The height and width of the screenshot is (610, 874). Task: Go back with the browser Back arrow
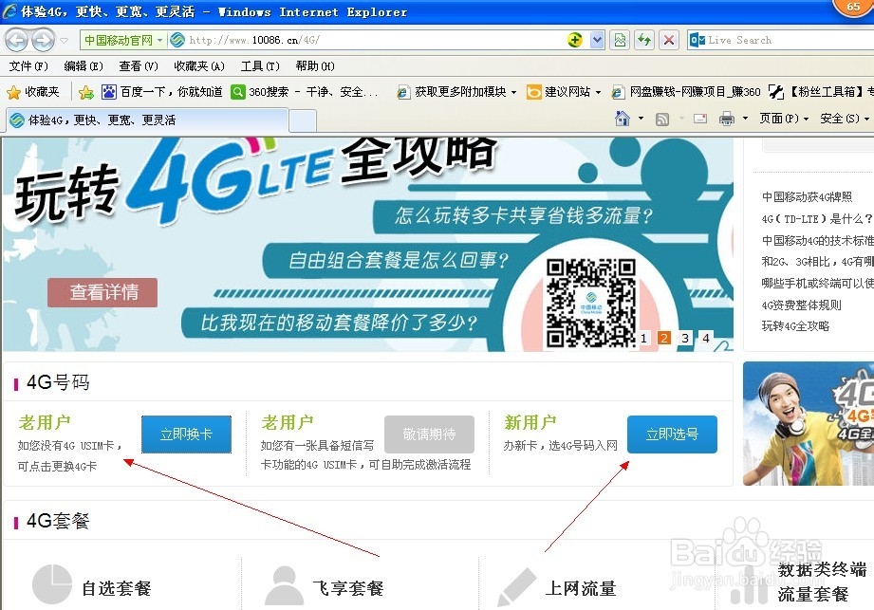pyautogui.click(x=16, y=40)
